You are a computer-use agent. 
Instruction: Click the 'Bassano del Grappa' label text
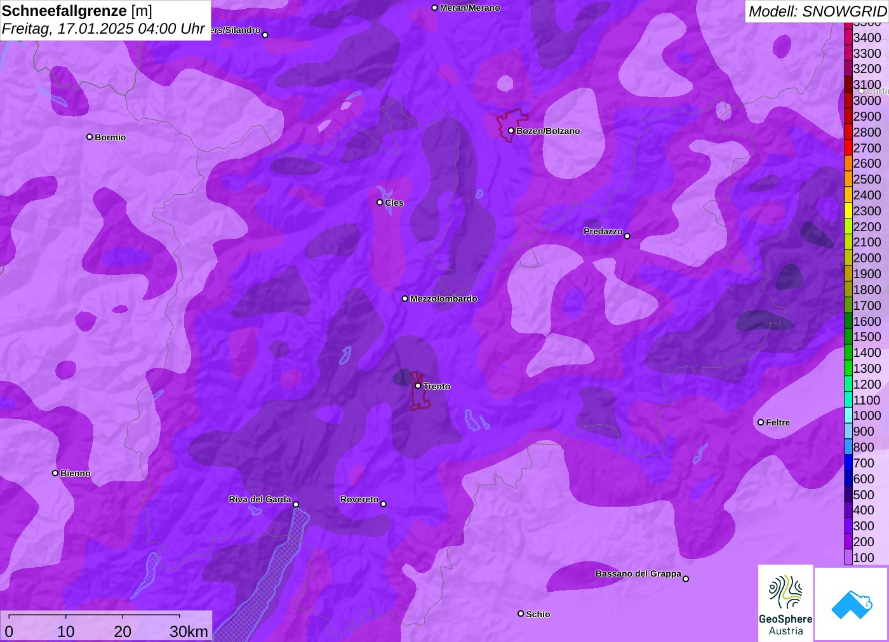(638, 573)
